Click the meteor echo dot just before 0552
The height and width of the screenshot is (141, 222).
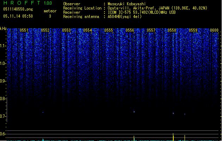pos(43,112)
